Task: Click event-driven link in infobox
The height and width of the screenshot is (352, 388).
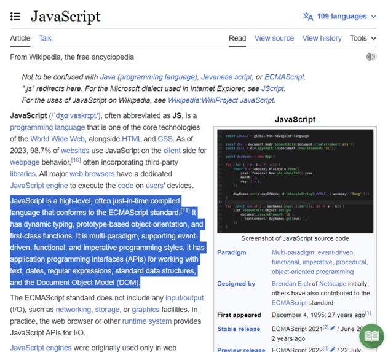Action: pyautogui.click(x=336, y=252)
